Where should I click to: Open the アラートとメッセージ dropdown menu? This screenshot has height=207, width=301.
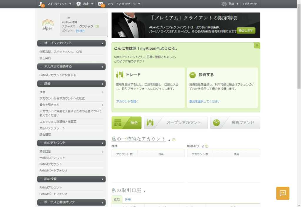(x=119, y=4)
